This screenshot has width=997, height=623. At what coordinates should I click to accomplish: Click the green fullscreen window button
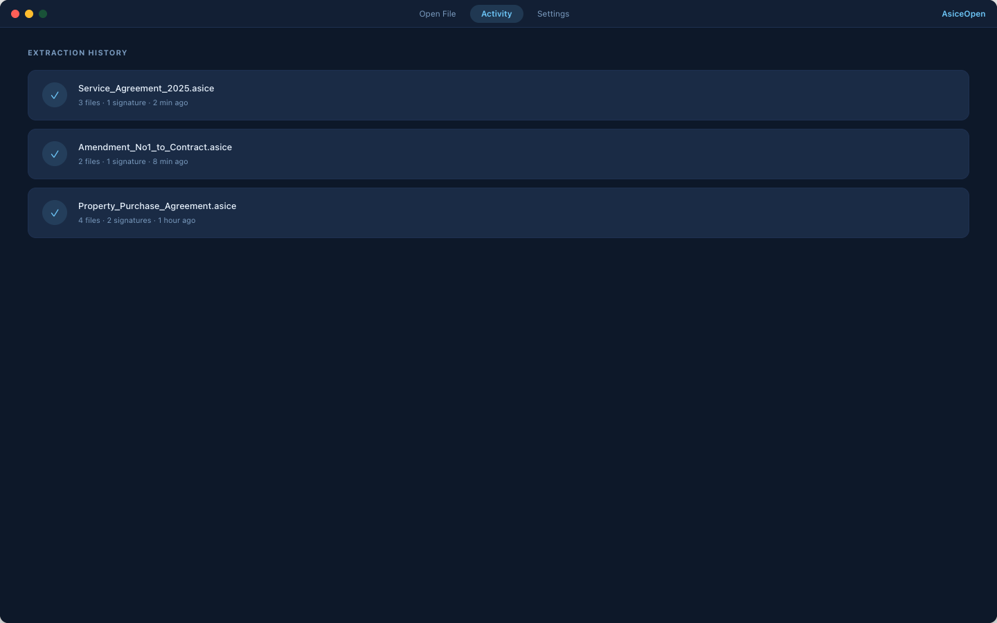coord(43,14)
